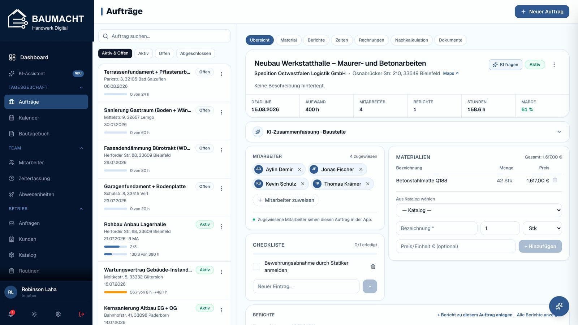Focus the Neuer Eintrag checklist field
The width and height of the screenshot is (578, 325).
click(306, 286)
